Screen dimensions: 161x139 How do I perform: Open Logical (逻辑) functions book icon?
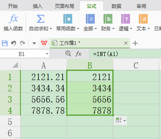coord(126,19)
